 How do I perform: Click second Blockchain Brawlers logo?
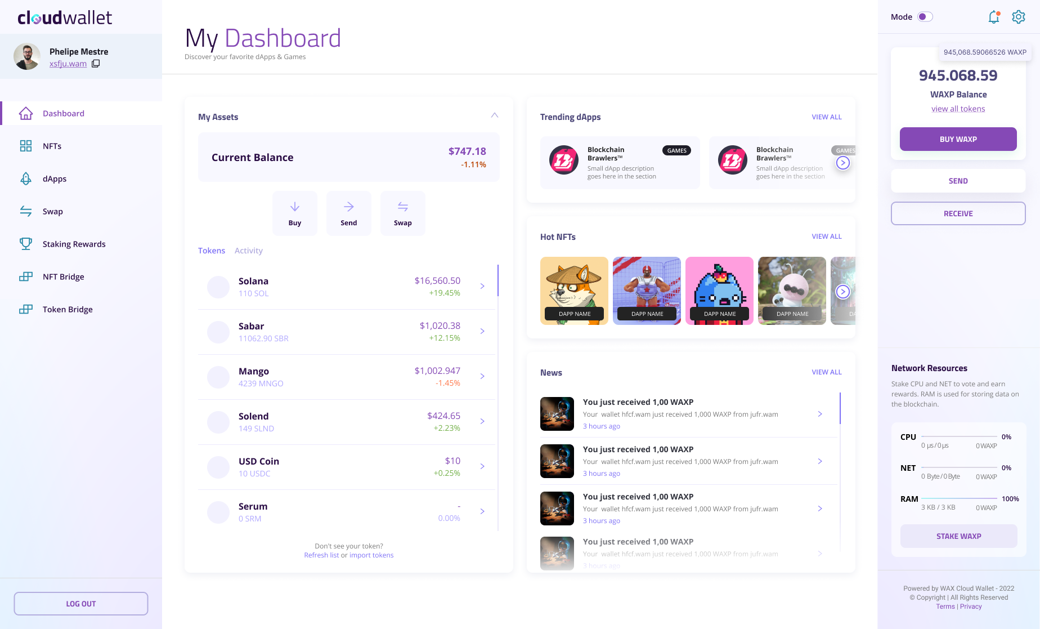pyautogui.click(x=733, y=160)
